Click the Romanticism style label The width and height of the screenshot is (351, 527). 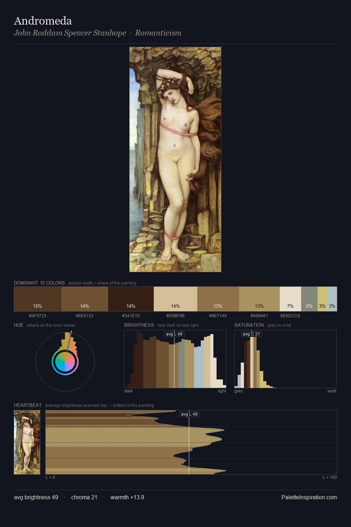[x=158, y=33]
